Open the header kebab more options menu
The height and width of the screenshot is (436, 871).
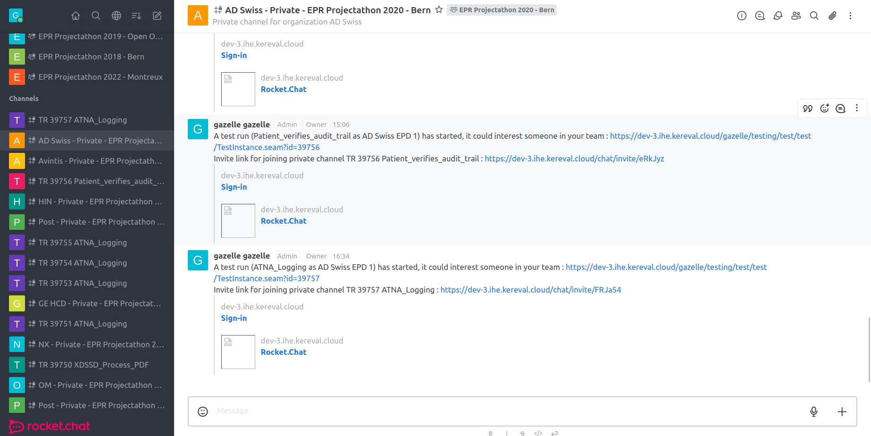[850, 16]
